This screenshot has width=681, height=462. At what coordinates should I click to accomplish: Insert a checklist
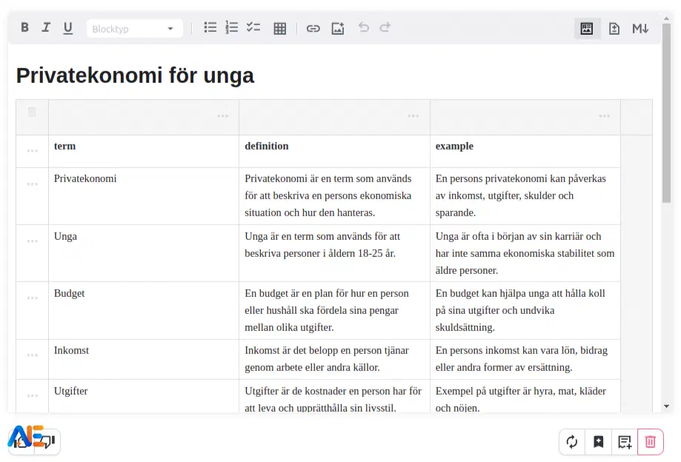click(x=253, y=28)
